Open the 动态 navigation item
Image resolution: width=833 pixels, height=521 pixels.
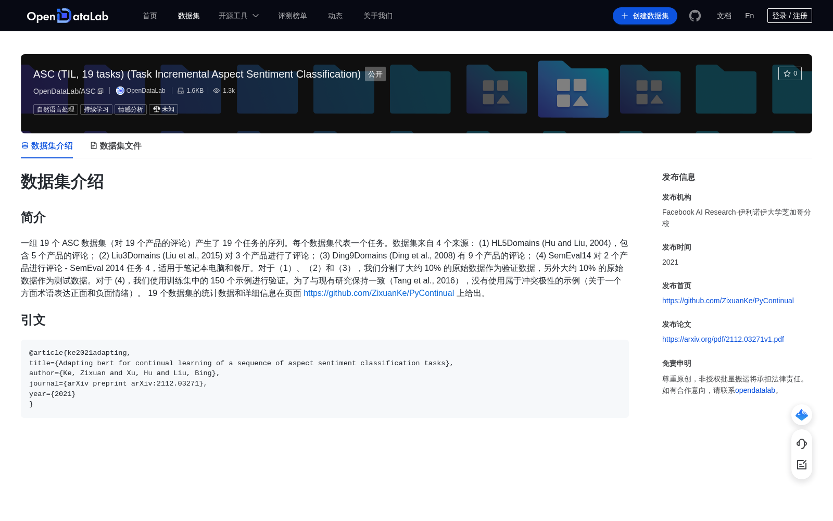click(x=335, y=16)
